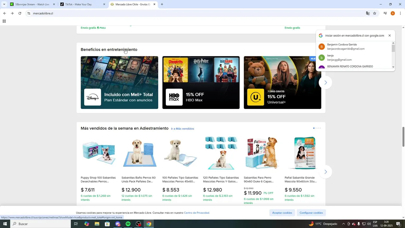The height and width of the screenshot is (228, 405).
Task: Close the 18bvvnjaa Stream tab
Action: click(x=54, y=4)
